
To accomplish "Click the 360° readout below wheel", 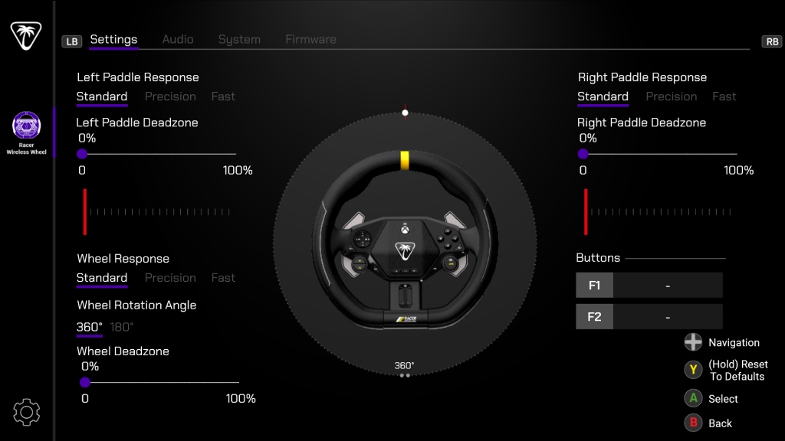I will 404,365.
